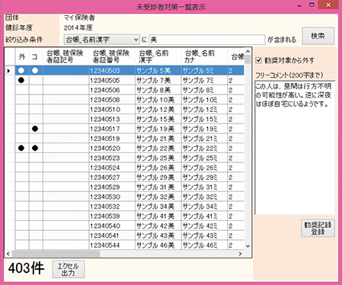
Task: Select name cell サンプル 29美
Action: click(x=158, y=178)
